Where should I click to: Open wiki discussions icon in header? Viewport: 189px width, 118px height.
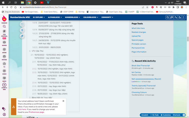click(172, 17)
